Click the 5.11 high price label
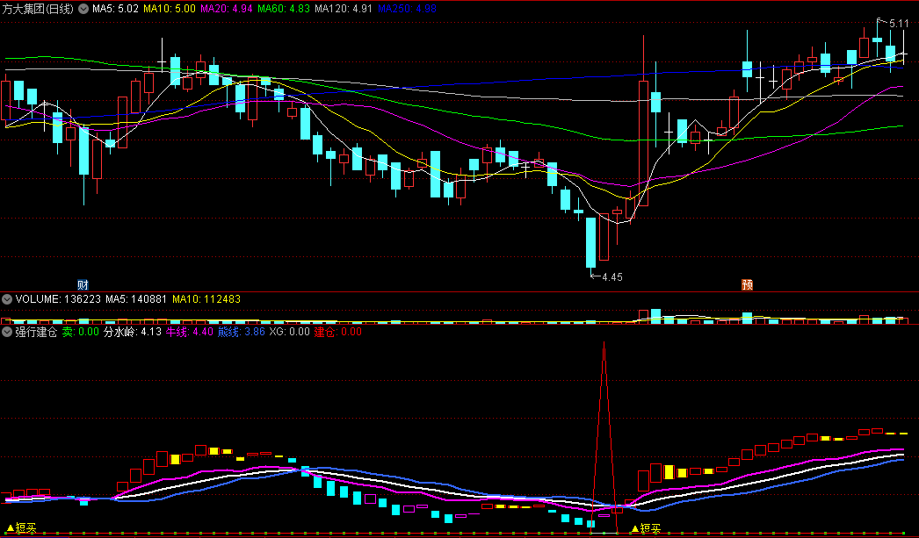 click(899, 24)
